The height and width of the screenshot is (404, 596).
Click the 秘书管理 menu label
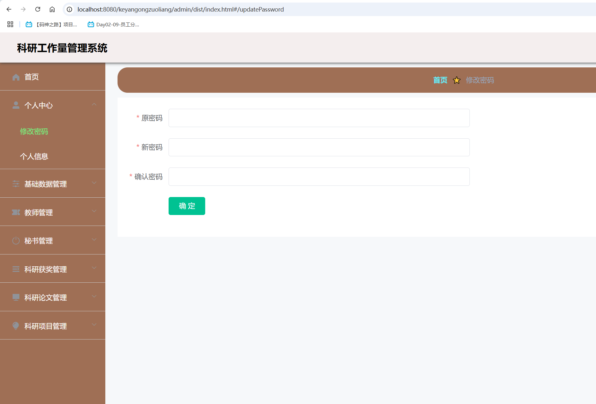[39, 241]
